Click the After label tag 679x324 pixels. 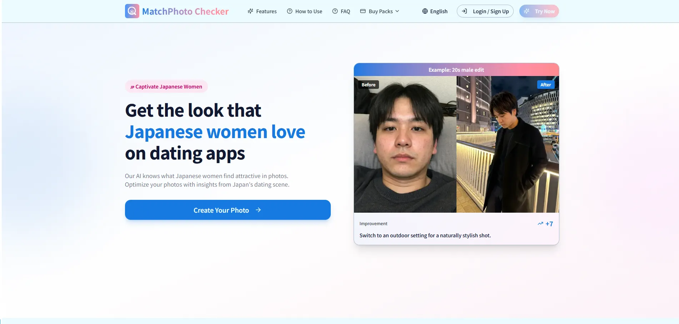pyautogui.click(x=545, y=85)
